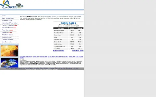This screenshot has height=97, width=156.
Task: Open Gold Rates in Pakistan link before USD to PKR
Action: click(25, 57)
